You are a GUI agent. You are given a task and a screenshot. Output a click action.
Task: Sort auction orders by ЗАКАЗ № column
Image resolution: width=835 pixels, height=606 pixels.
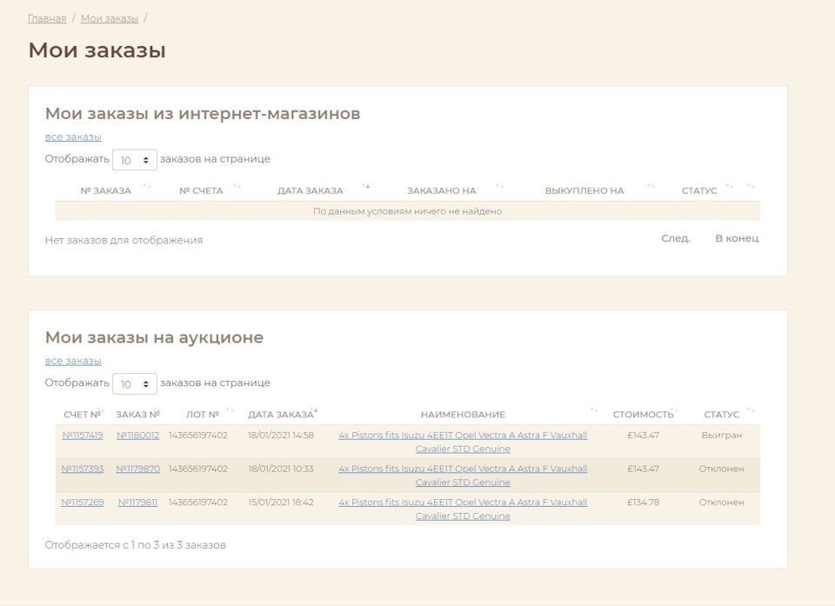(x=138, y=415)
